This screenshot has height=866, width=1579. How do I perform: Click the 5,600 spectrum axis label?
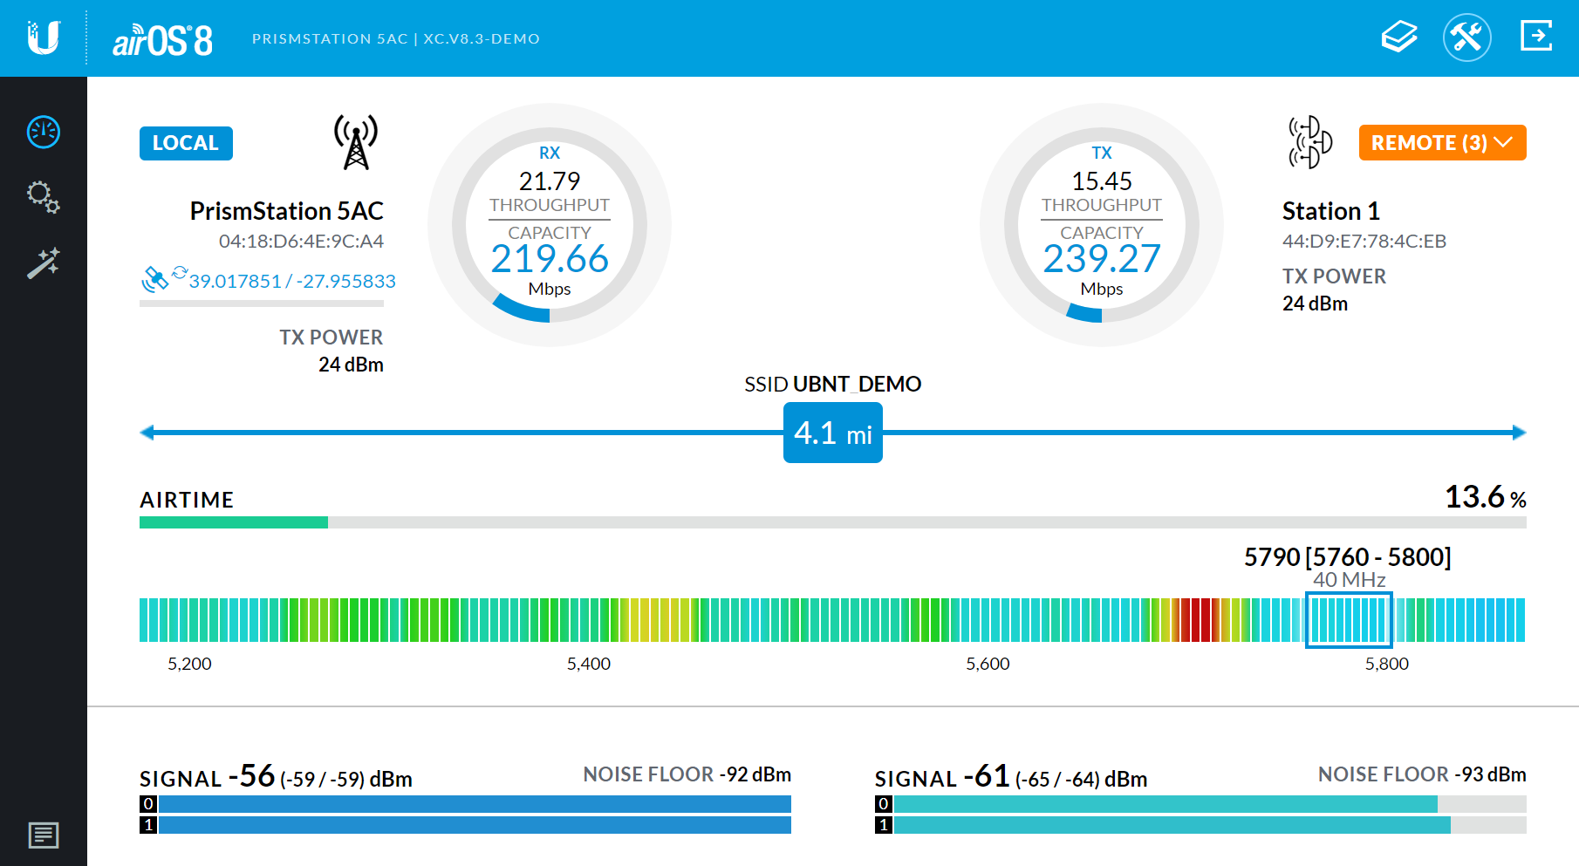pos(988,664)
